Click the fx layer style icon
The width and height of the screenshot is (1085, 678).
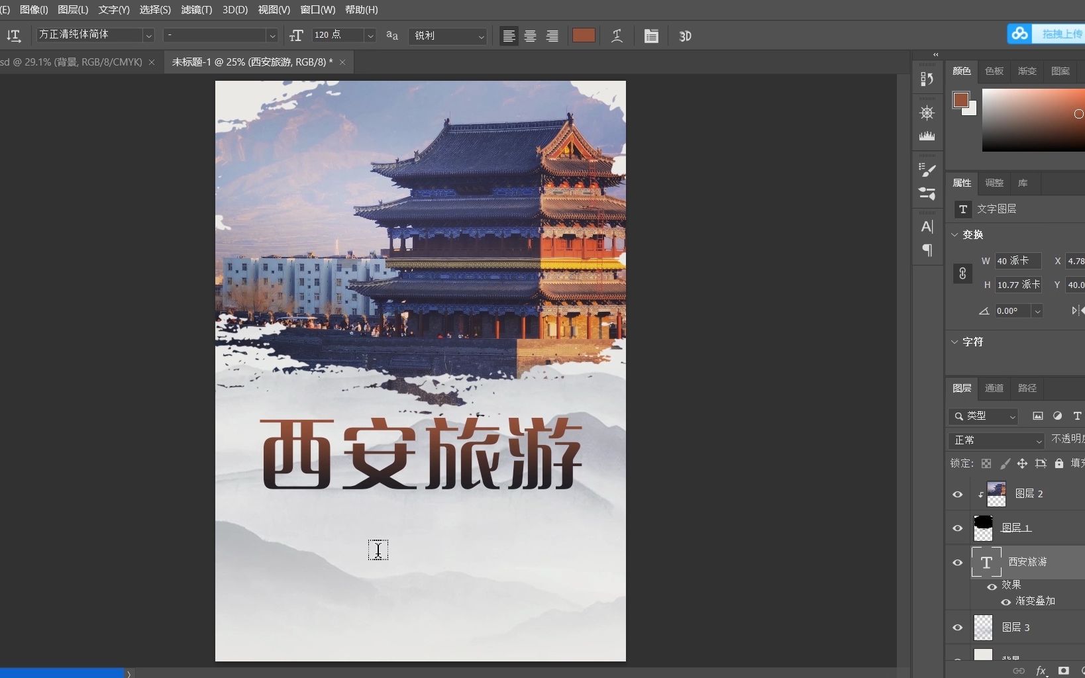[x=1041, y=671]
